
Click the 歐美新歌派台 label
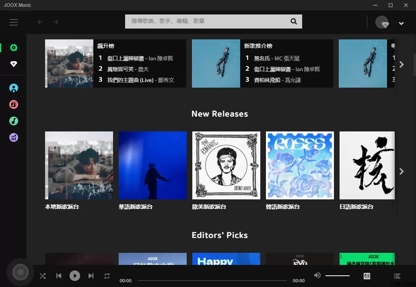coord(209,207)
